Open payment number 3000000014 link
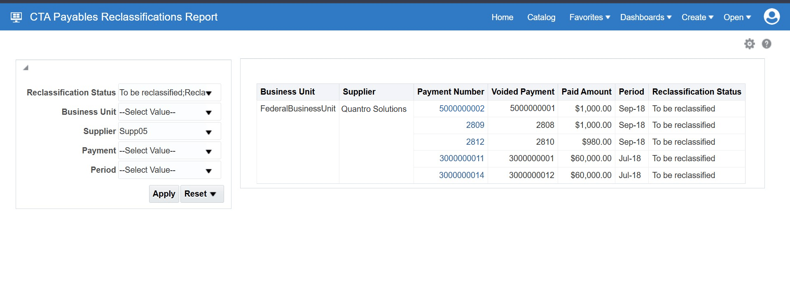 click(462, 175)
